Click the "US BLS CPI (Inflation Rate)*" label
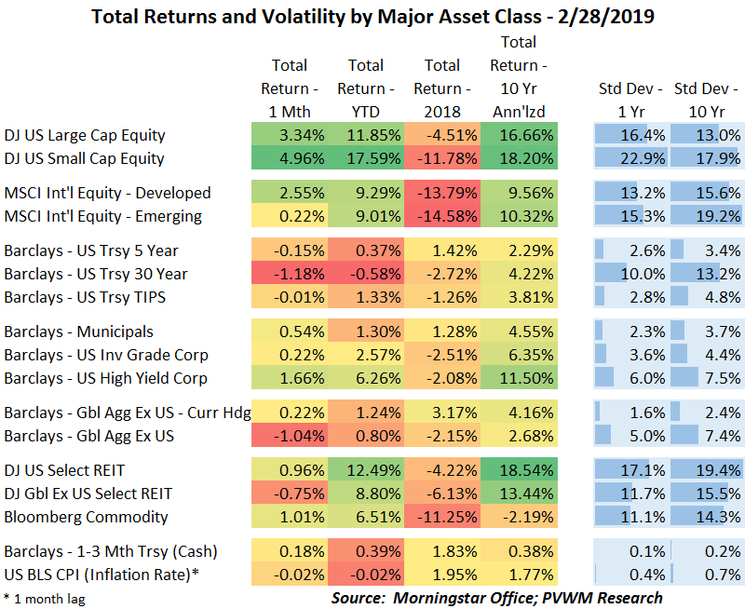This screenshot has height=609, width=745. click(102, 575)
